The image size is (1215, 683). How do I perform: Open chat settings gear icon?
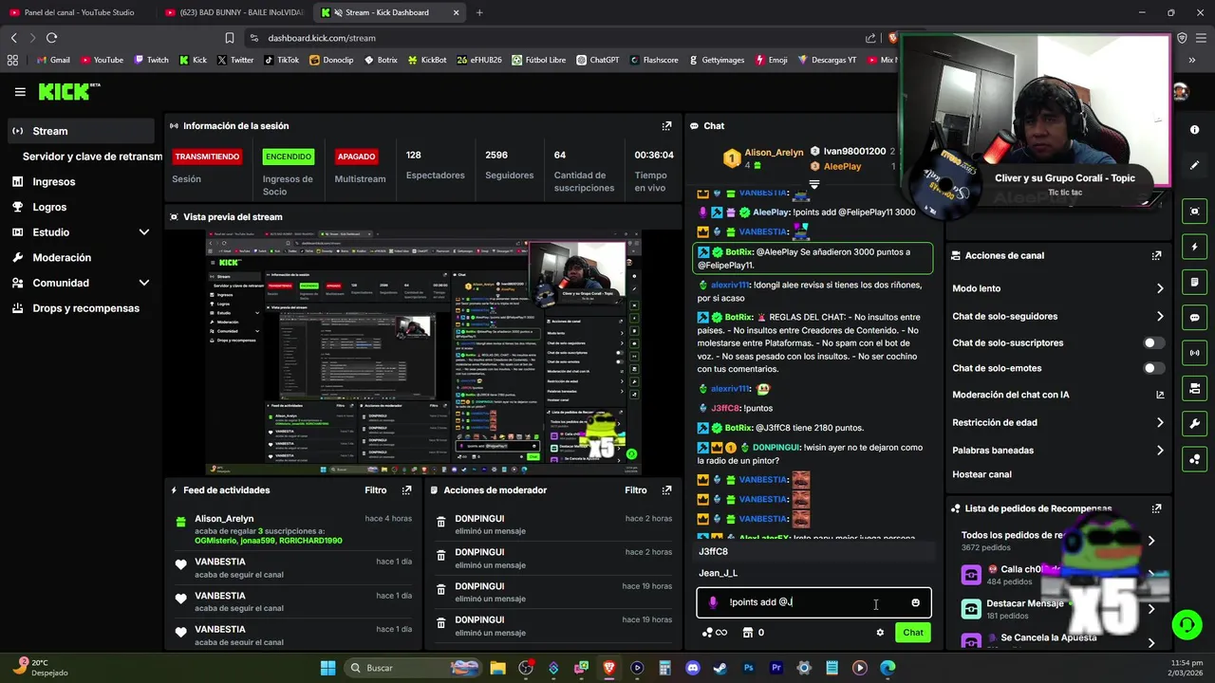[x=880, y=633]
